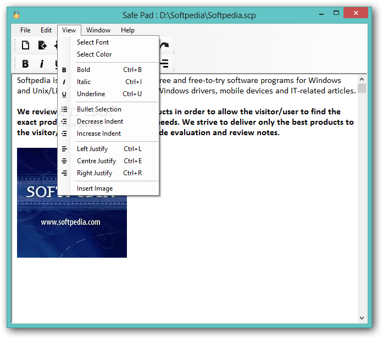This screenshot has width=383, height=339.
Task: Maximize the Safe Pad window
Action: (336, 13)
